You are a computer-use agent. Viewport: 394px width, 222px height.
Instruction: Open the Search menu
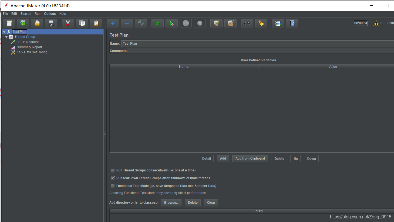(26, 14)
